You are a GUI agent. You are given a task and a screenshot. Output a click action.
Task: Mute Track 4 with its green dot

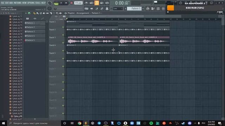63,50
